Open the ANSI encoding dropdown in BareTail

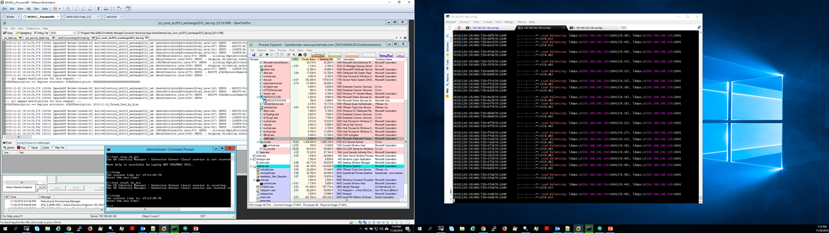pyautogui.click(x=63, y=33)
